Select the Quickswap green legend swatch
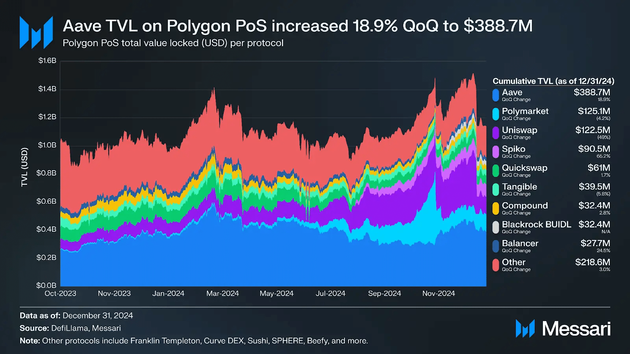The width and height of the screenshot is (630, 354). [x=496, y=171]
